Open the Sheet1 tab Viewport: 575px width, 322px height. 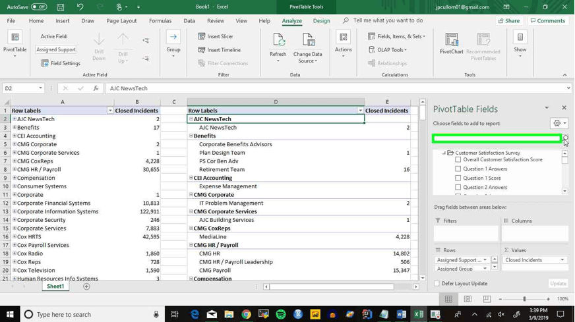[55, 286]
